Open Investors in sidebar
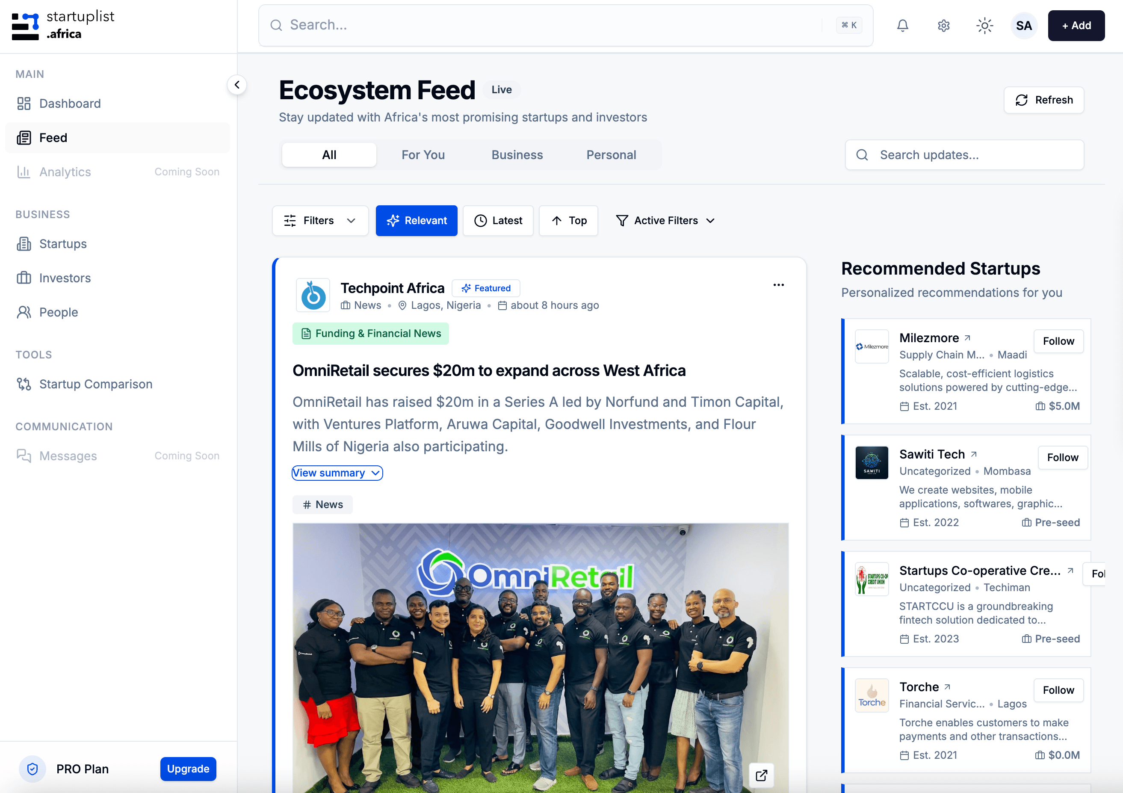 (x=117, y=278)
